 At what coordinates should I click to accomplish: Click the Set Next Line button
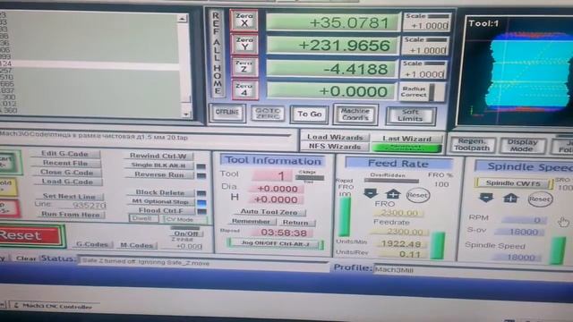tap(69, 197)
